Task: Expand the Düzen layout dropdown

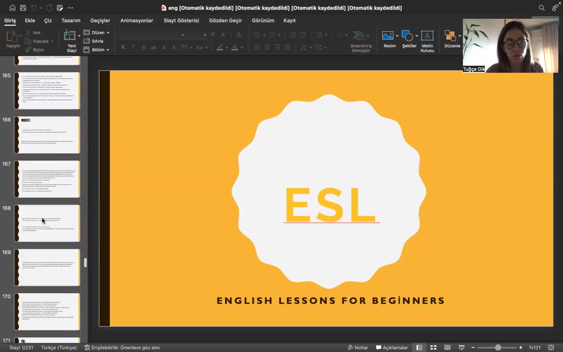Action: 108,32
